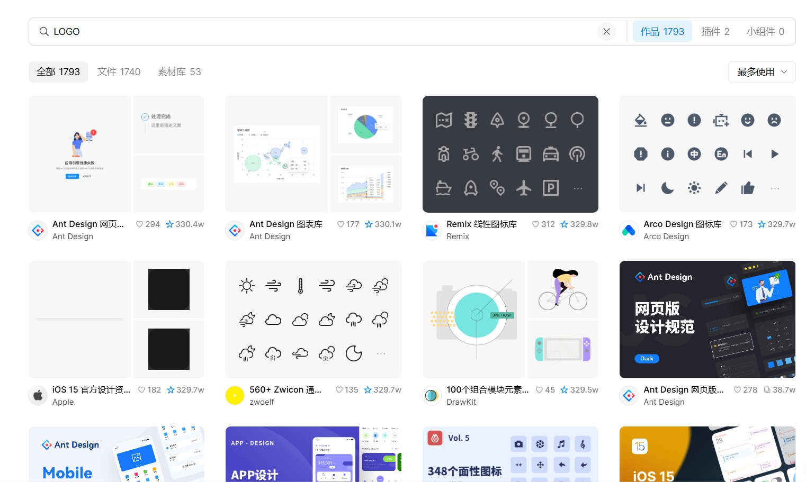The width and height of the screenshot is (806, 482).
Task: Open the 100个组合模块元素 thumbnail
Action: click(511, 320)
